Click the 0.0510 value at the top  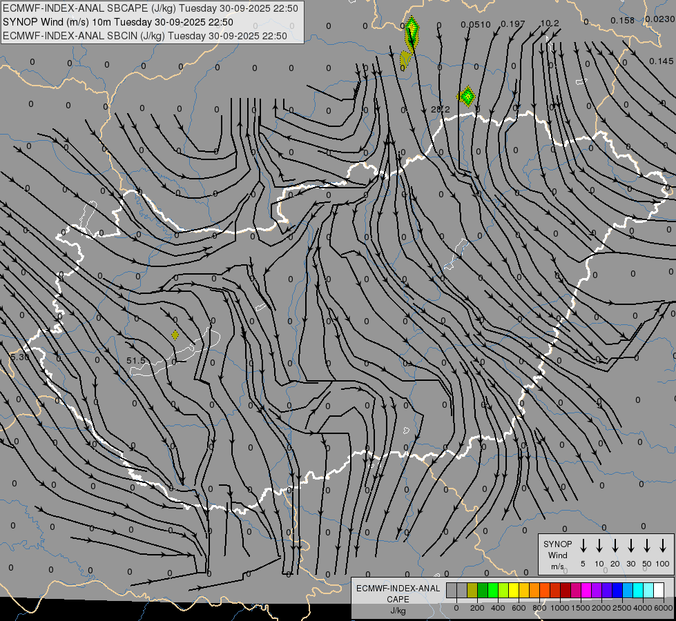[476, 25]
